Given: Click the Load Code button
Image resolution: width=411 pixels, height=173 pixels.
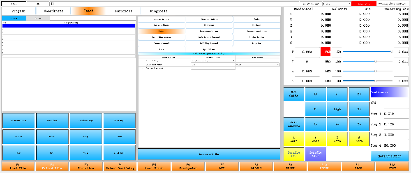Looking at the screenshot, I should [120, 152].
